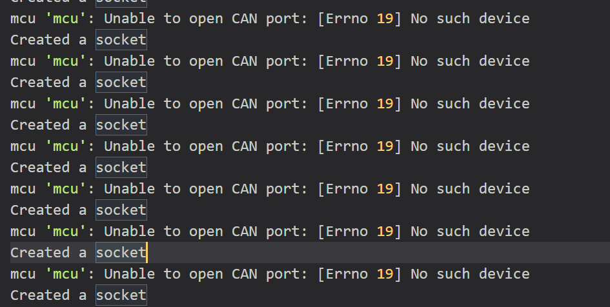Select the boxed "socket" word on the highlighted line
The image size is (610, 307).
[x=121, y=253]
